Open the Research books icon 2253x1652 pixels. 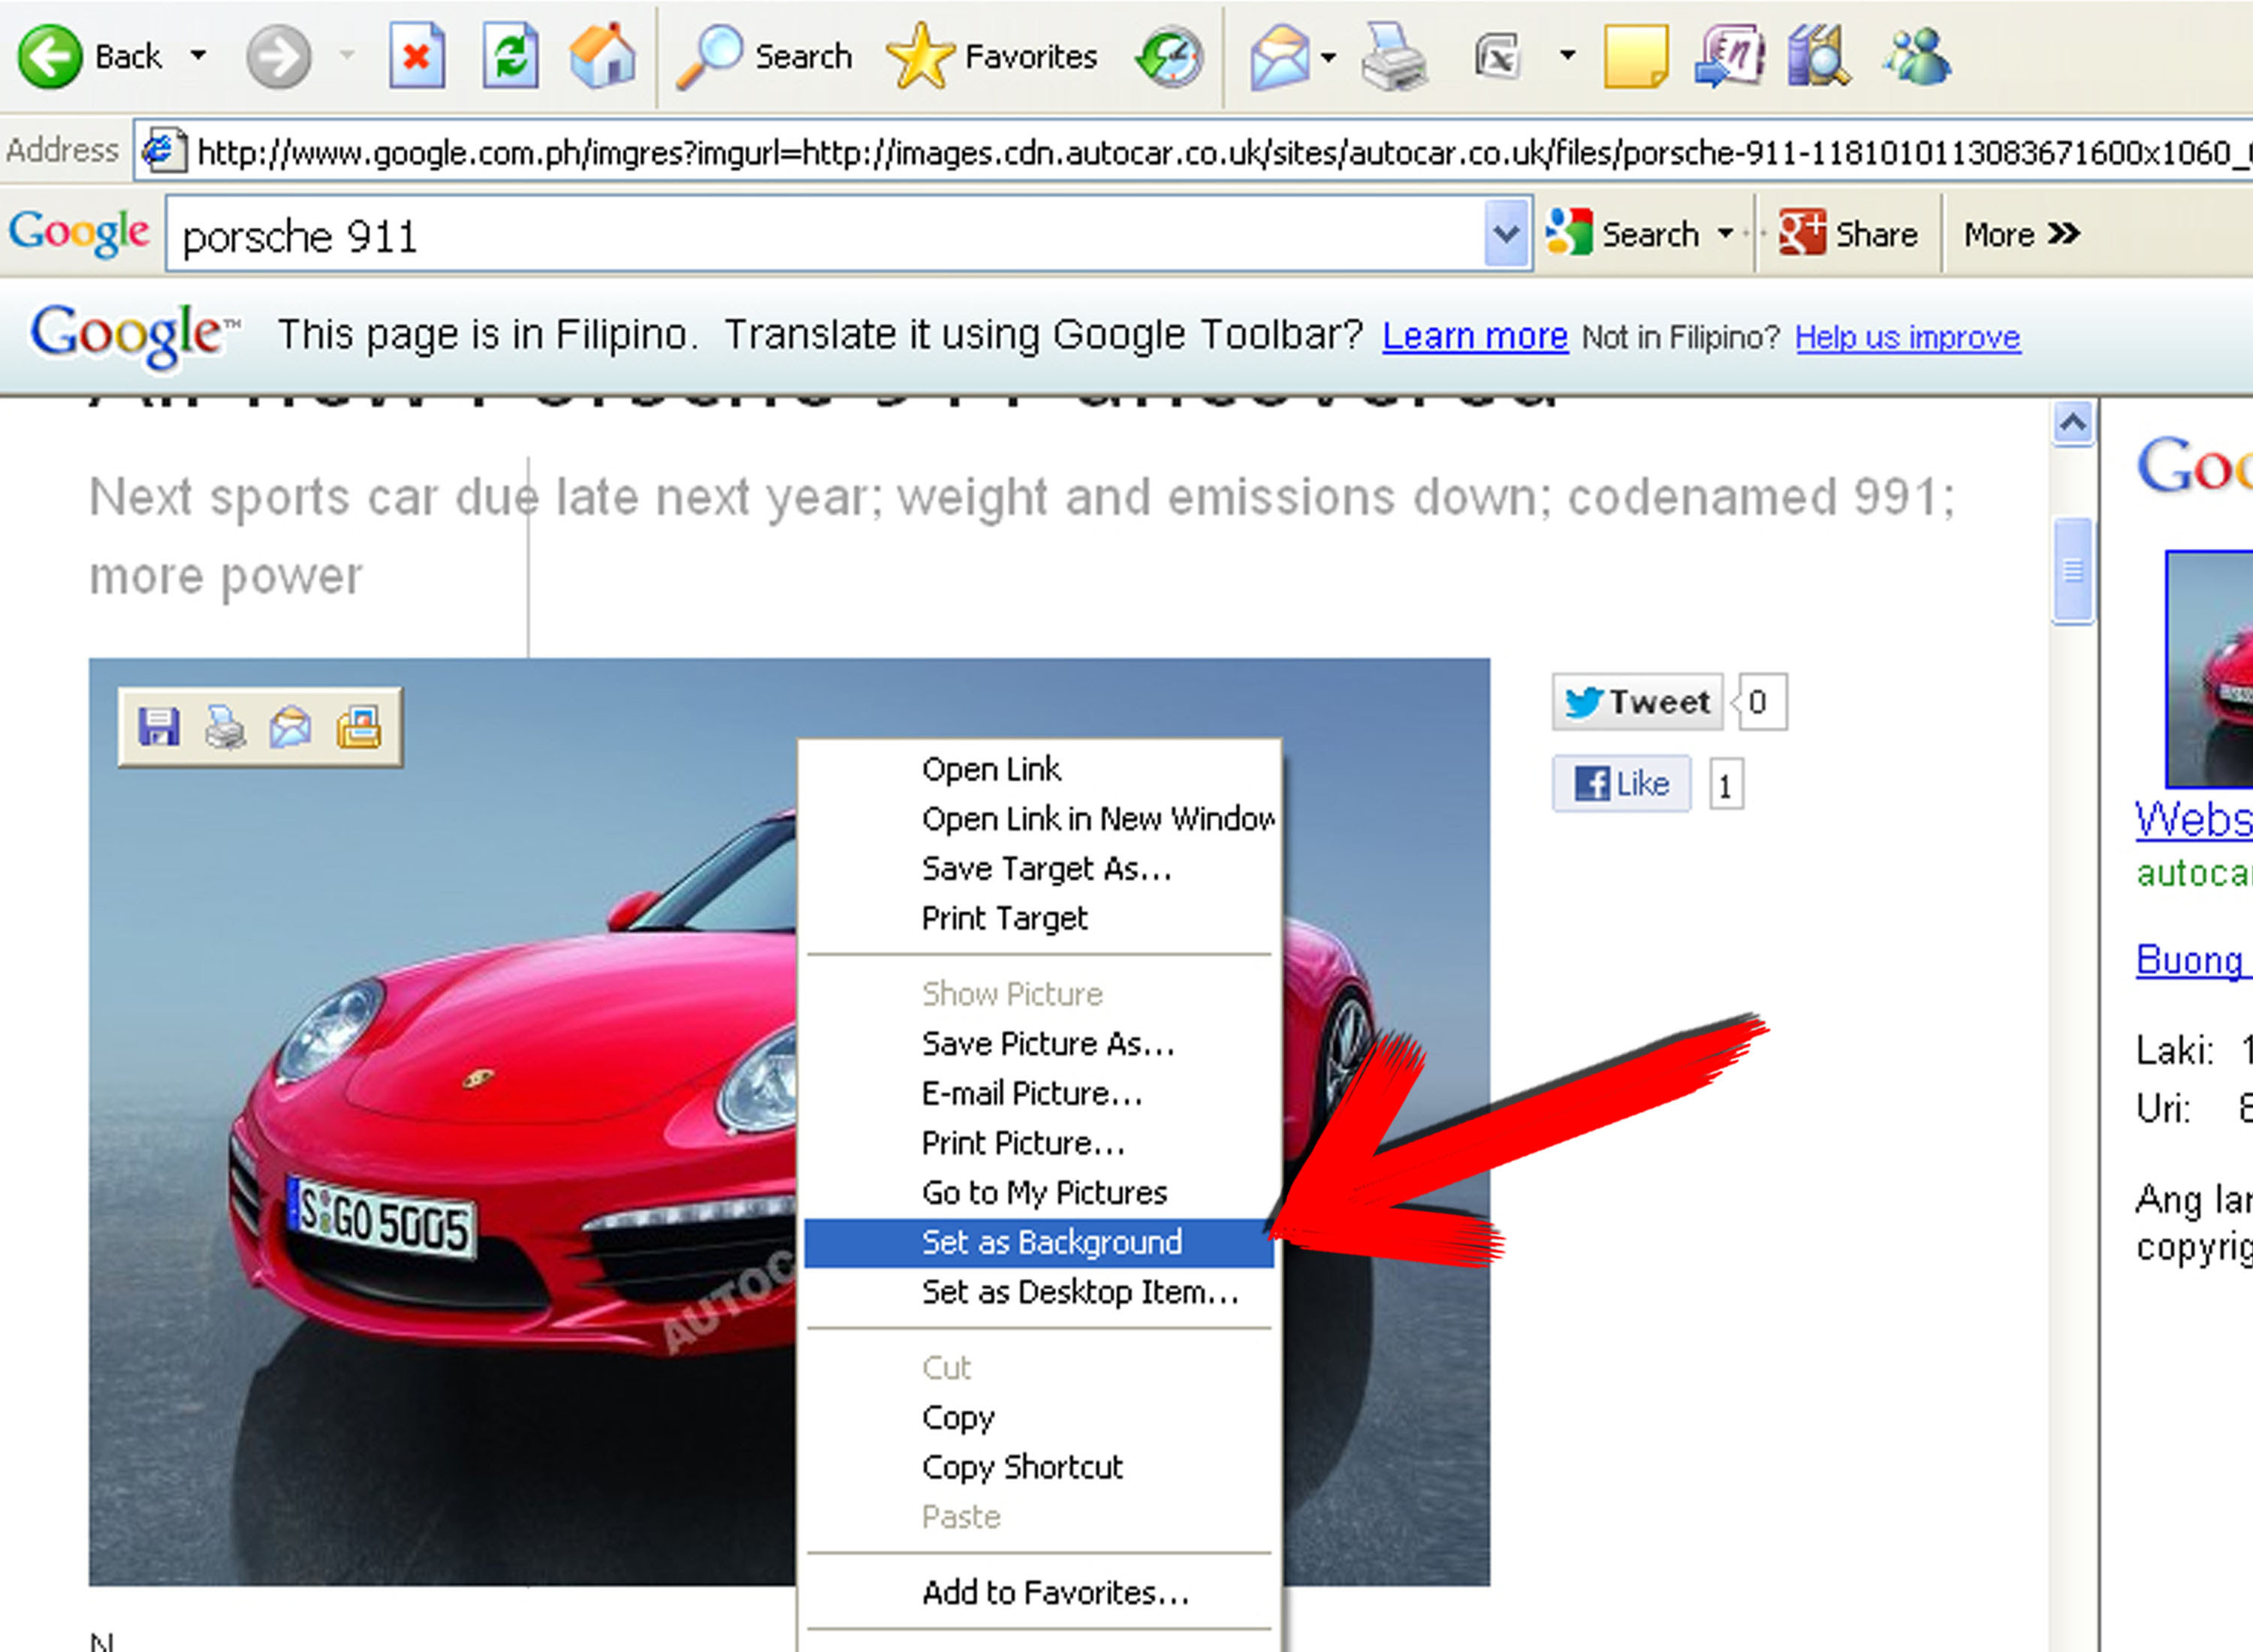click(x=1819, y=57)
